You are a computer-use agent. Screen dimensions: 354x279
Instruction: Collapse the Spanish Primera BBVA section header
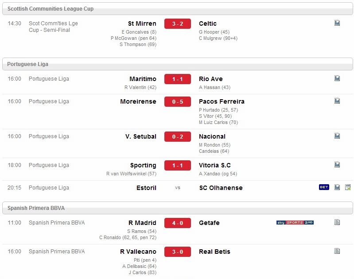tap(178, 208)
